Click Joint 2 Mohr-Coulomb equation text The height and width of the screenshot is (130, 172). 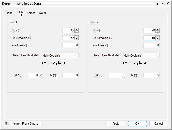[135, 63]
